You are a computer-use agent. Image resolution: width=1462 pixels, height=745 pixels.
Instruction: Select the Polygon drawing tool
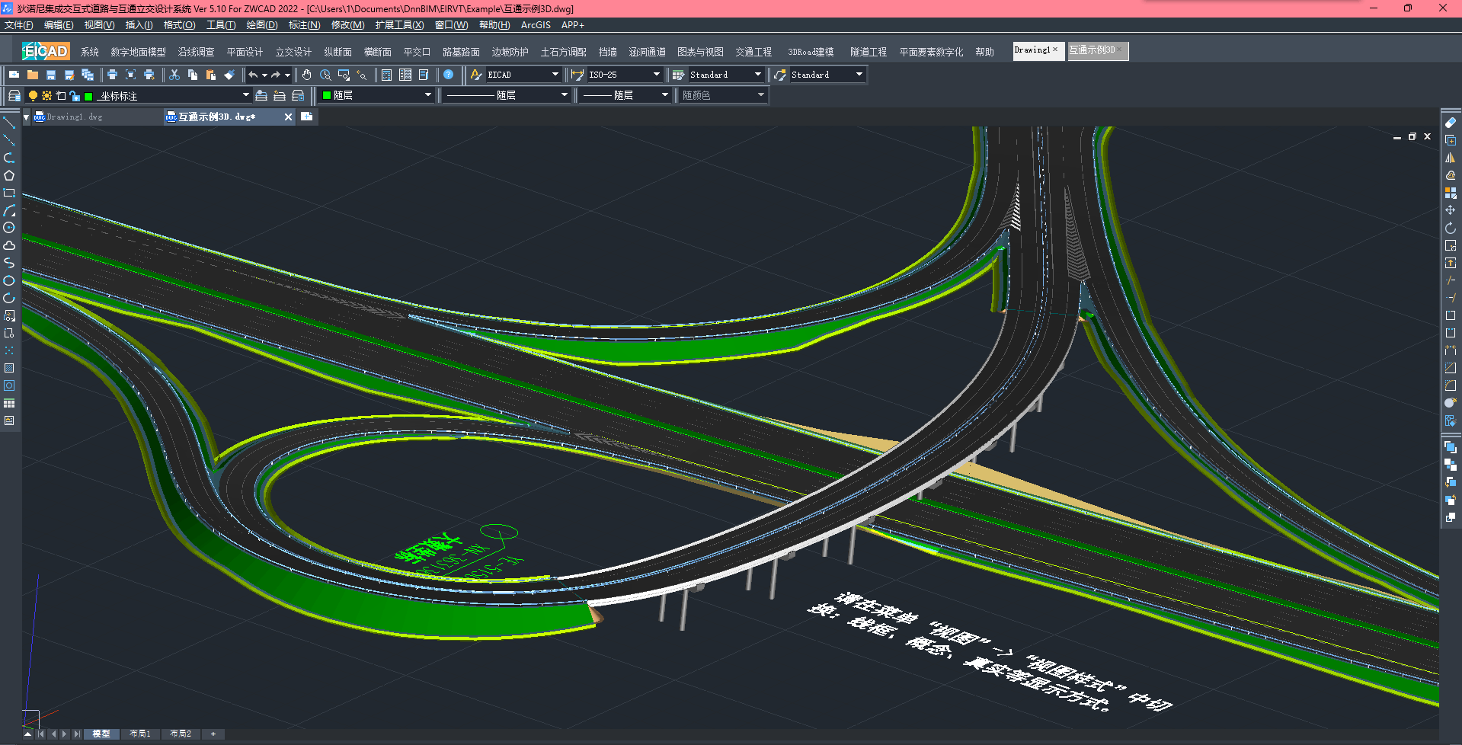(9, 175)
